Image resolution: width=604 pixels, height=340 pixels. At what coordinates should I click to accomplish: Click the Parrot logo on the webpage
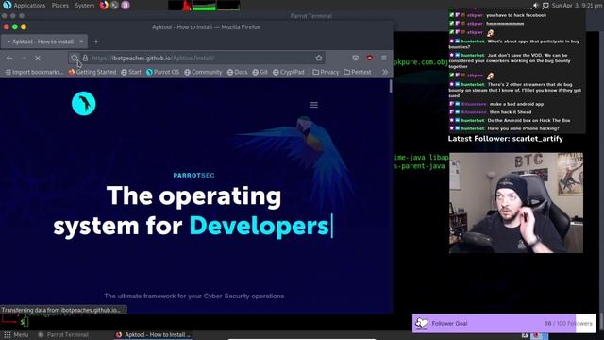pos(84,103)
